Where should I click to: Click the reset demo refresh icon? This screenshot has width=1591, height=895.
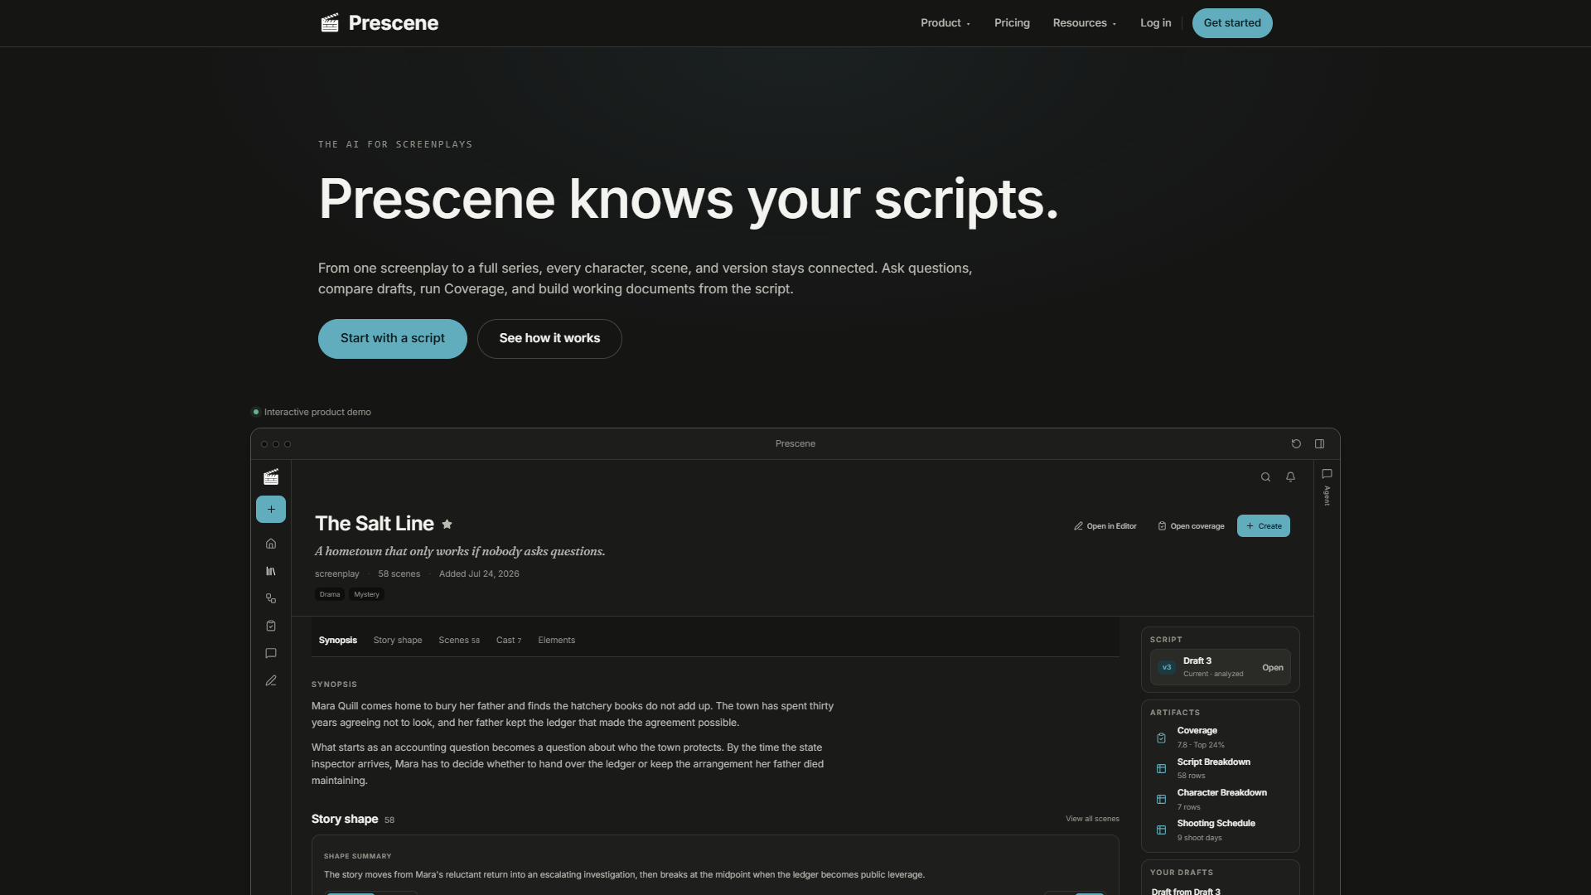[1296, 444]
